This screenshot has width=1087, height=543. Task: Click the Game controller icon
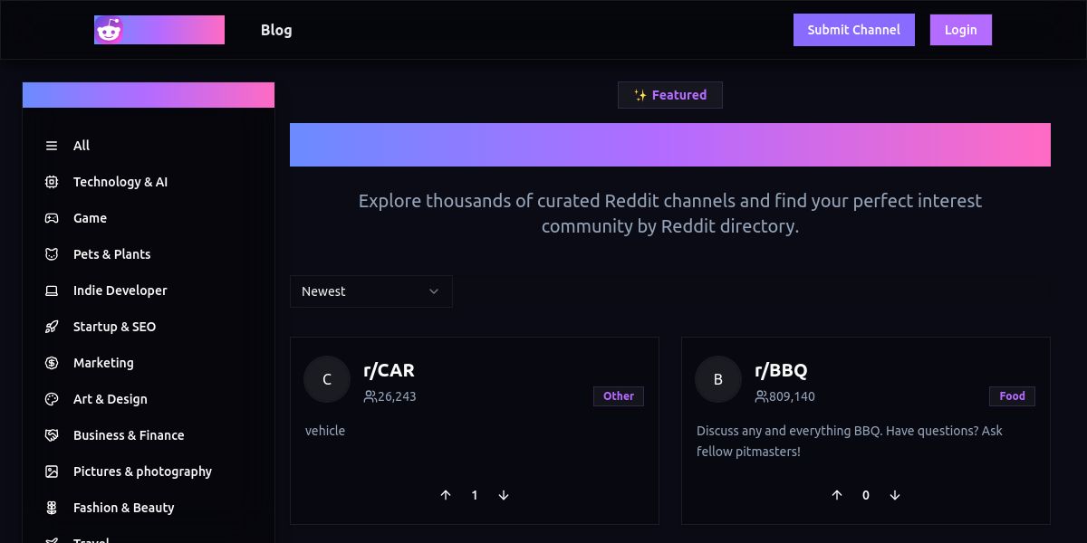click(52, 218)
